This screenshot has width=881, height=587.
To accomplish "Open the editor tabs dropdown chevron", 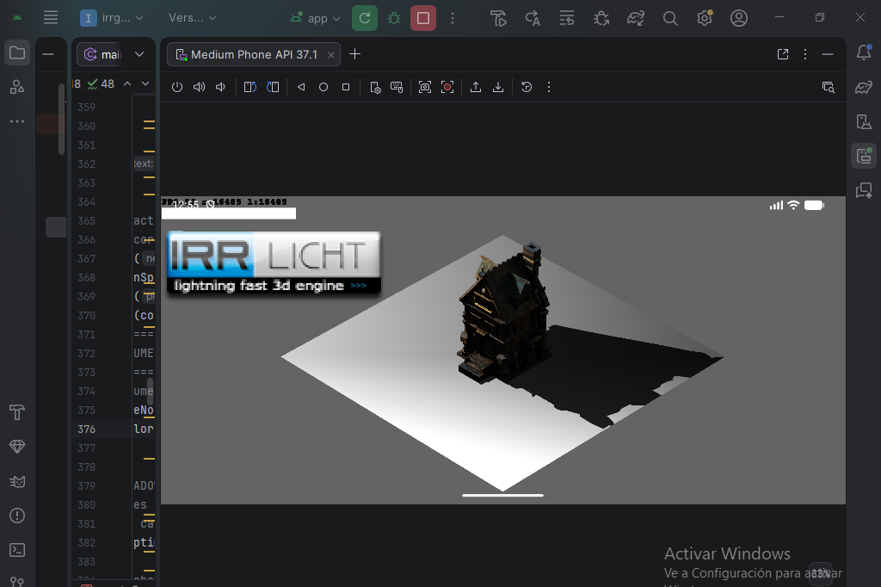I will coord(139,54).
